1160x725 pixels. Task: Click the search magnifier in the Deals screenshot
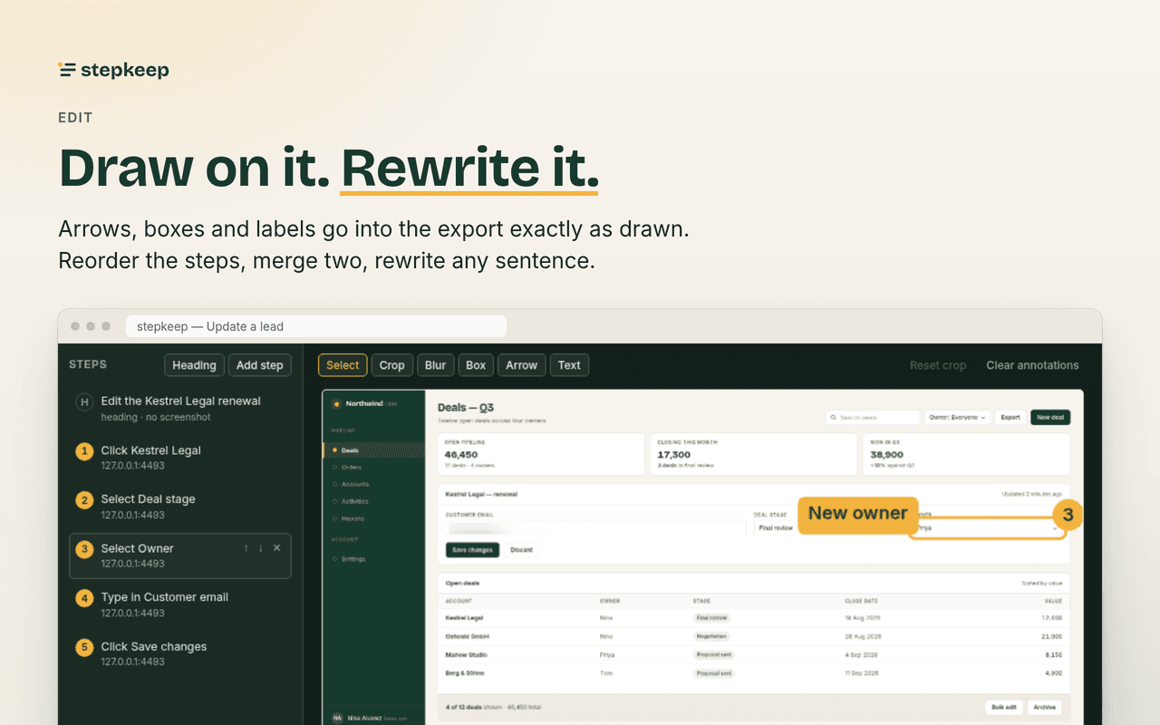point(833,418)
